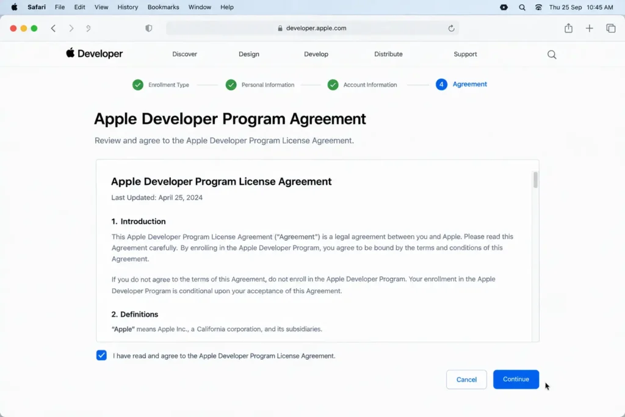
Task: Click the Enrollment Type green checkmark
Action: [x=138, y=85]
